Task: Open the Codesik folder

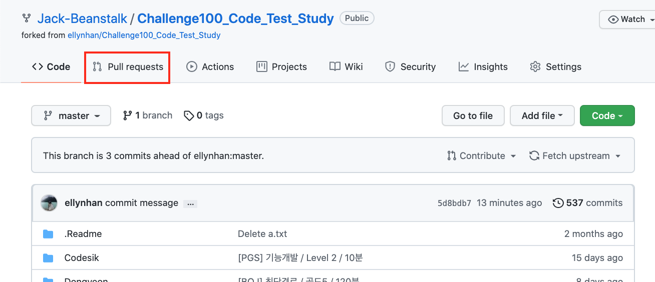Action: [82, 258]
